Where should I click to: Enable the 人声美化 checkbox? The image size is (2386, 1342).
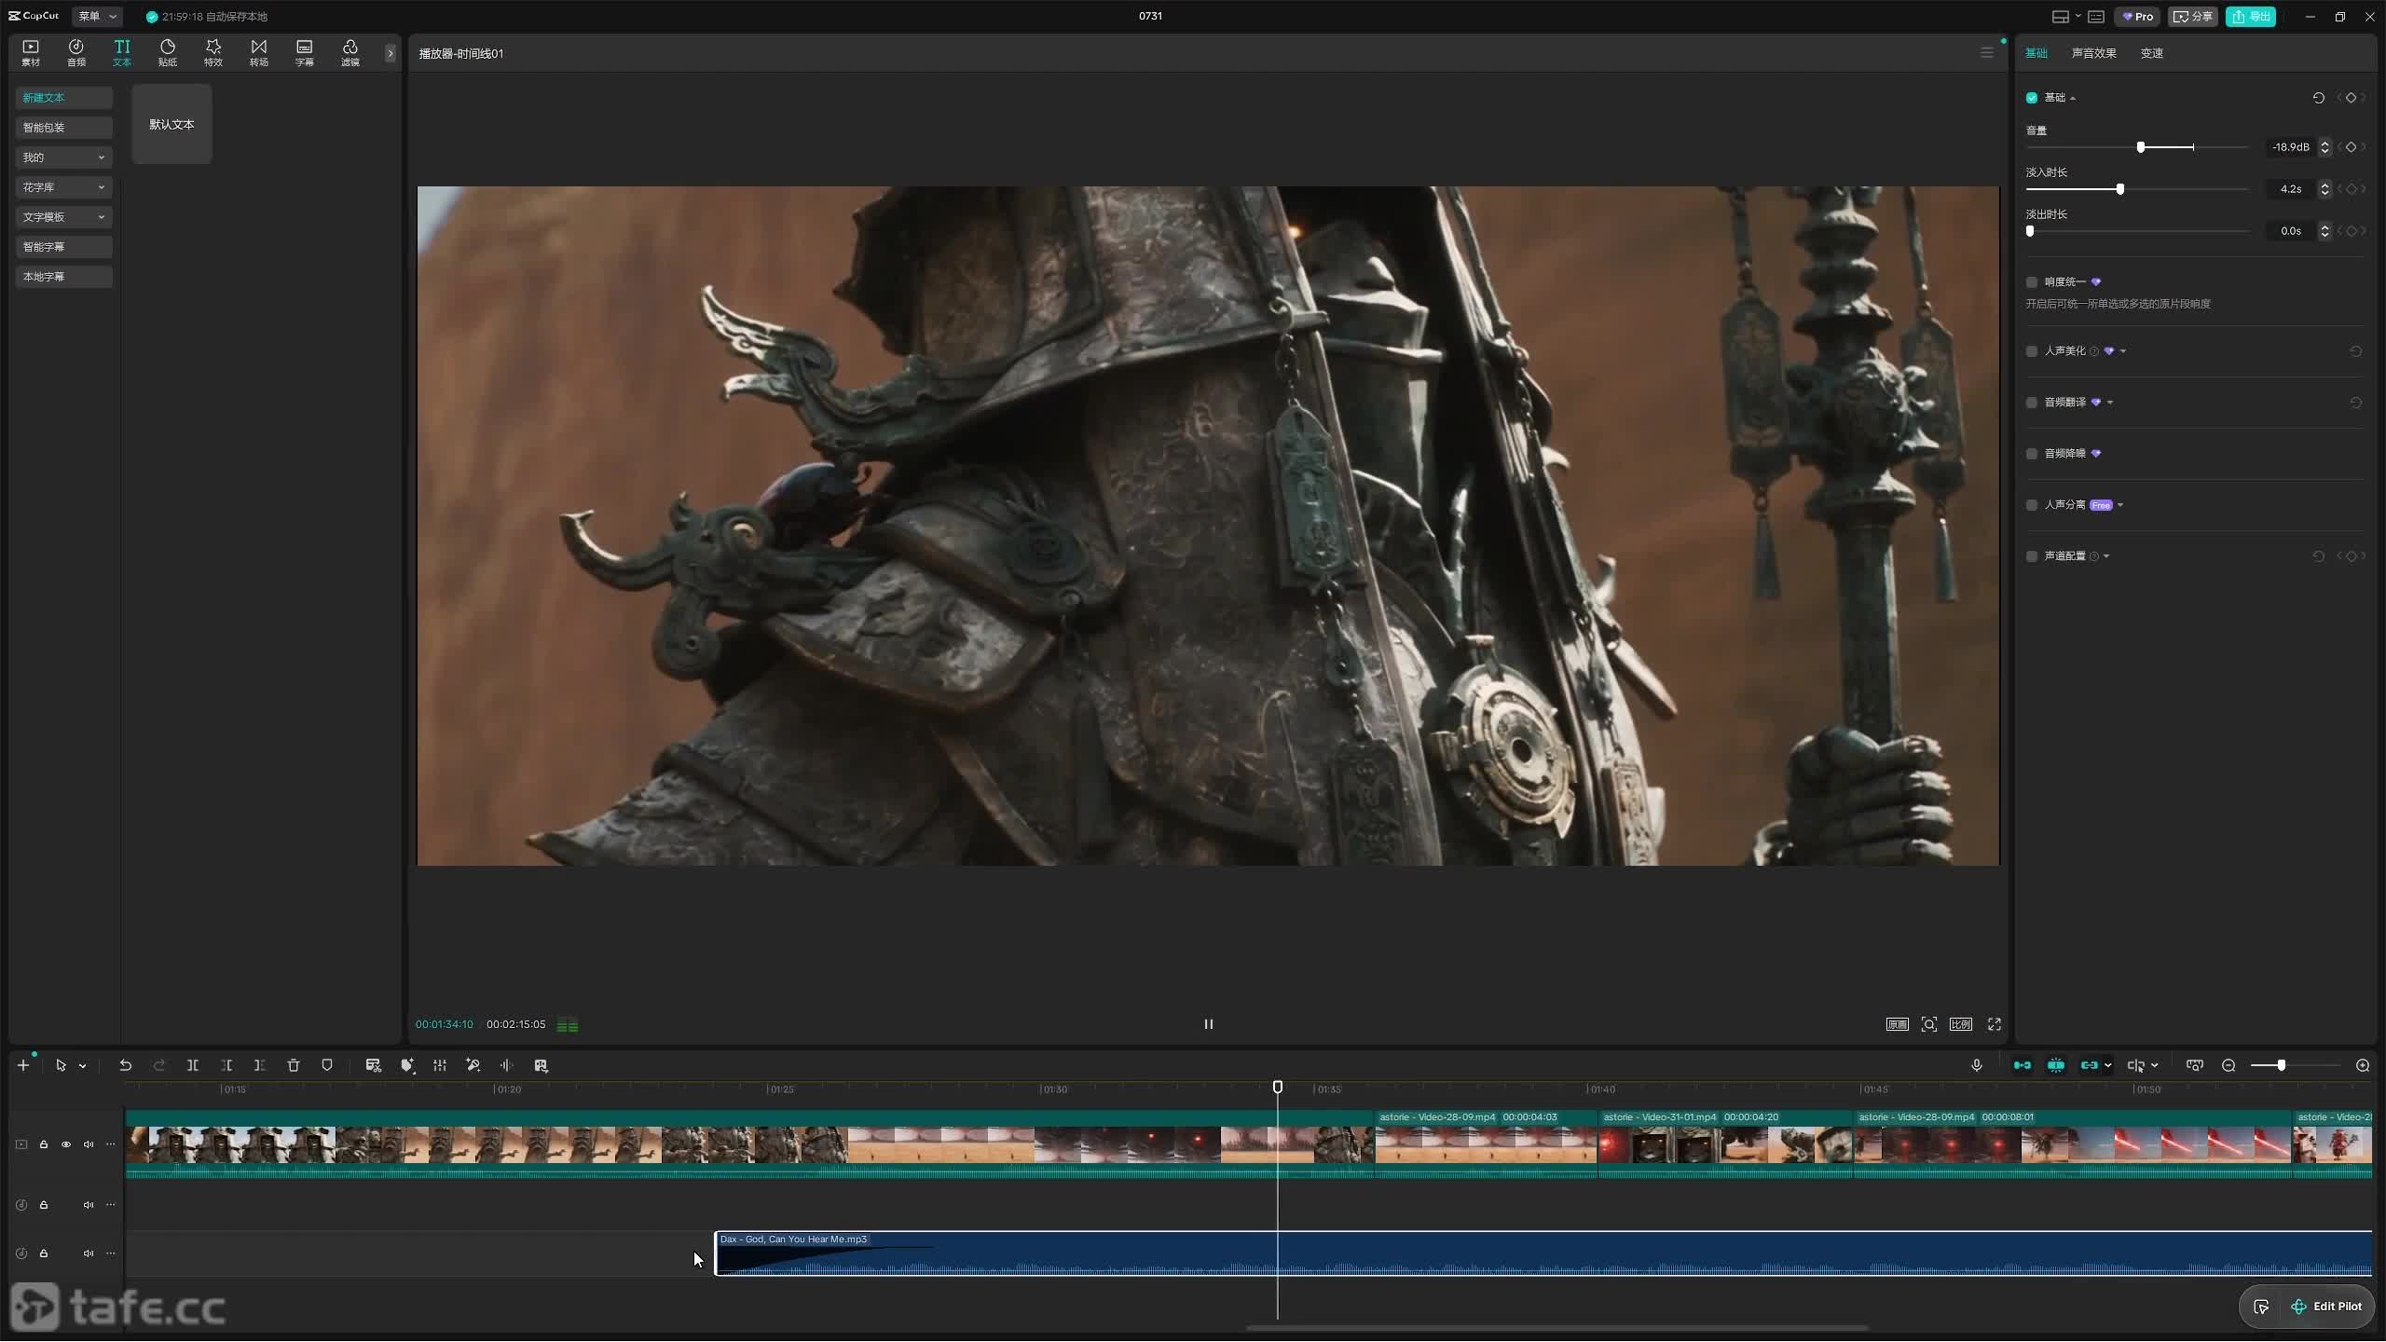click(x=2032, y=351)
